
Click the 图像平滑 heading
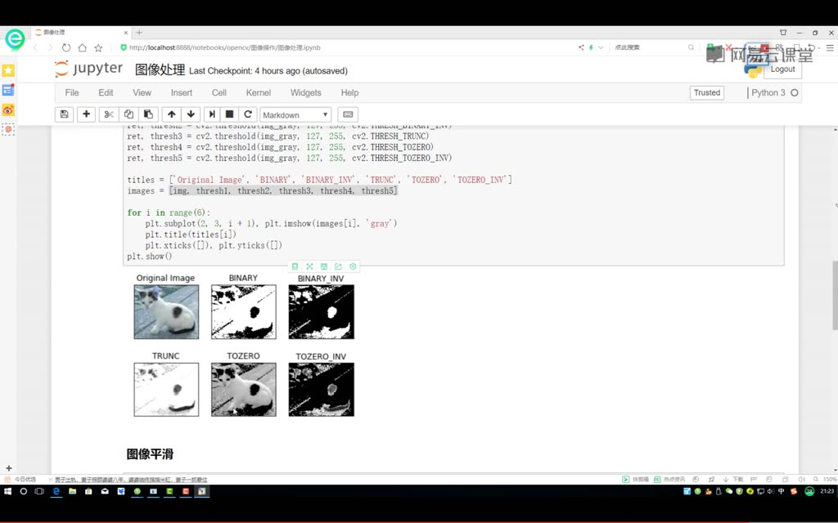click(x=151, y=454)
